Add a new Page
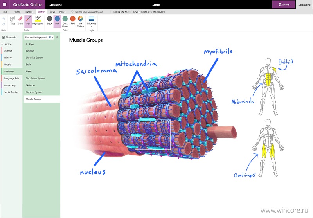 click(30, 44)
